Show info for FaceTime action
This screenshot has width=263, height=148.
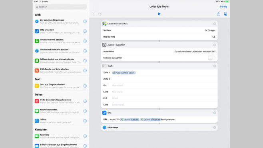pyautogui.click(x=85, y=136)
